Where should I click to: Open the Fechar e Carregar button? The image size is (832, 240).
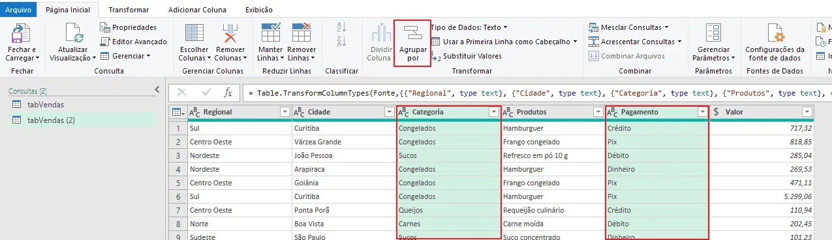coord(22,43)
